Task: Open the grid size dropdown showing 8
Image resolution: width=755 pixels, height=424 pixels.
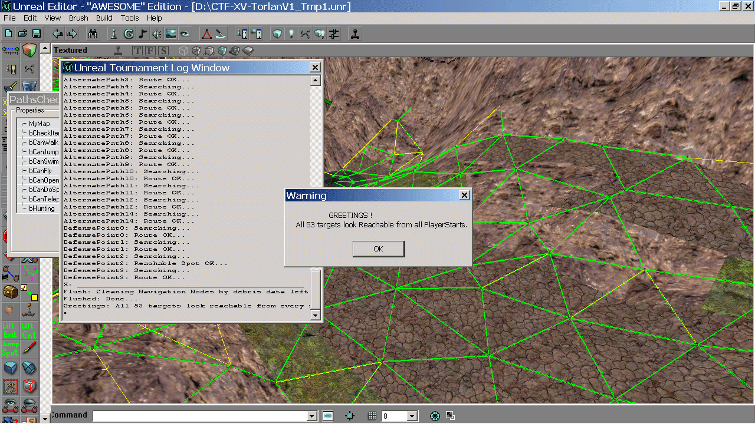Action: (x=412, y=416)
